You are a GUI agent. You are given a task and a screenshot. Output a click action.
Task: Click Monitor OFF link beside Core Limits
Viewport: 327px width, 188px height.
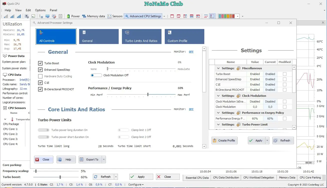point(191,109)
